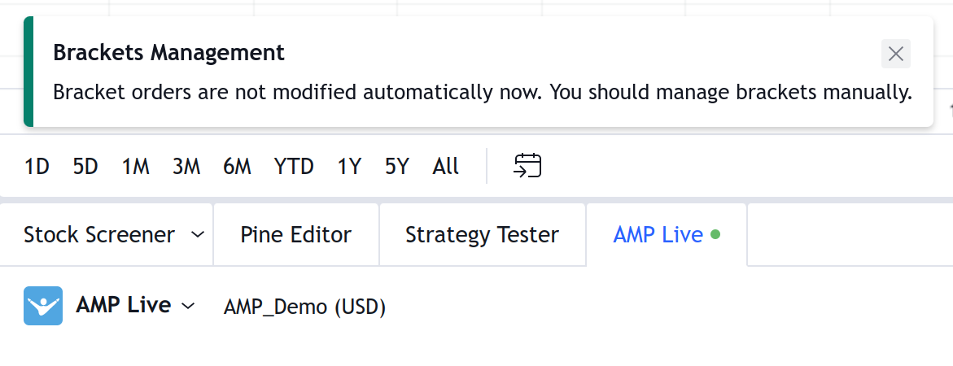
Task: Click the AMP Live broker logo icon
Action: (x=43, y=306)
